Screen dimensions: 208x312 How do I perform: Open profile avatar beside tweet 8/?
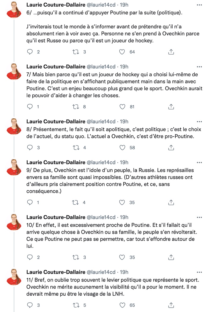point(14,126)
